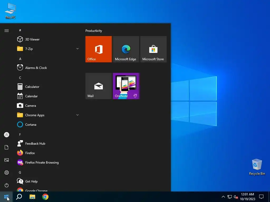Open the network status tray icon
270x202 pixels.
[230, 197]
